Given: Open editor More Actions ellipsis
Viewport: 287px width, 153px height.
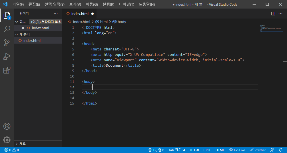Looking at the screenshot, I should 280,14.
